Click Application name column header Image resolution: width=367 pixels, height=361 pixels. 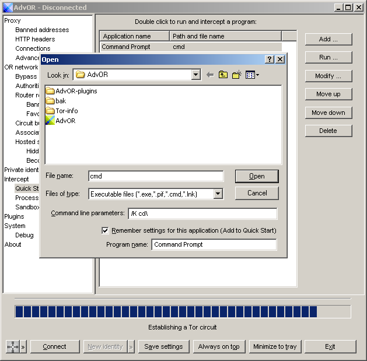click(x=135, y=36)
